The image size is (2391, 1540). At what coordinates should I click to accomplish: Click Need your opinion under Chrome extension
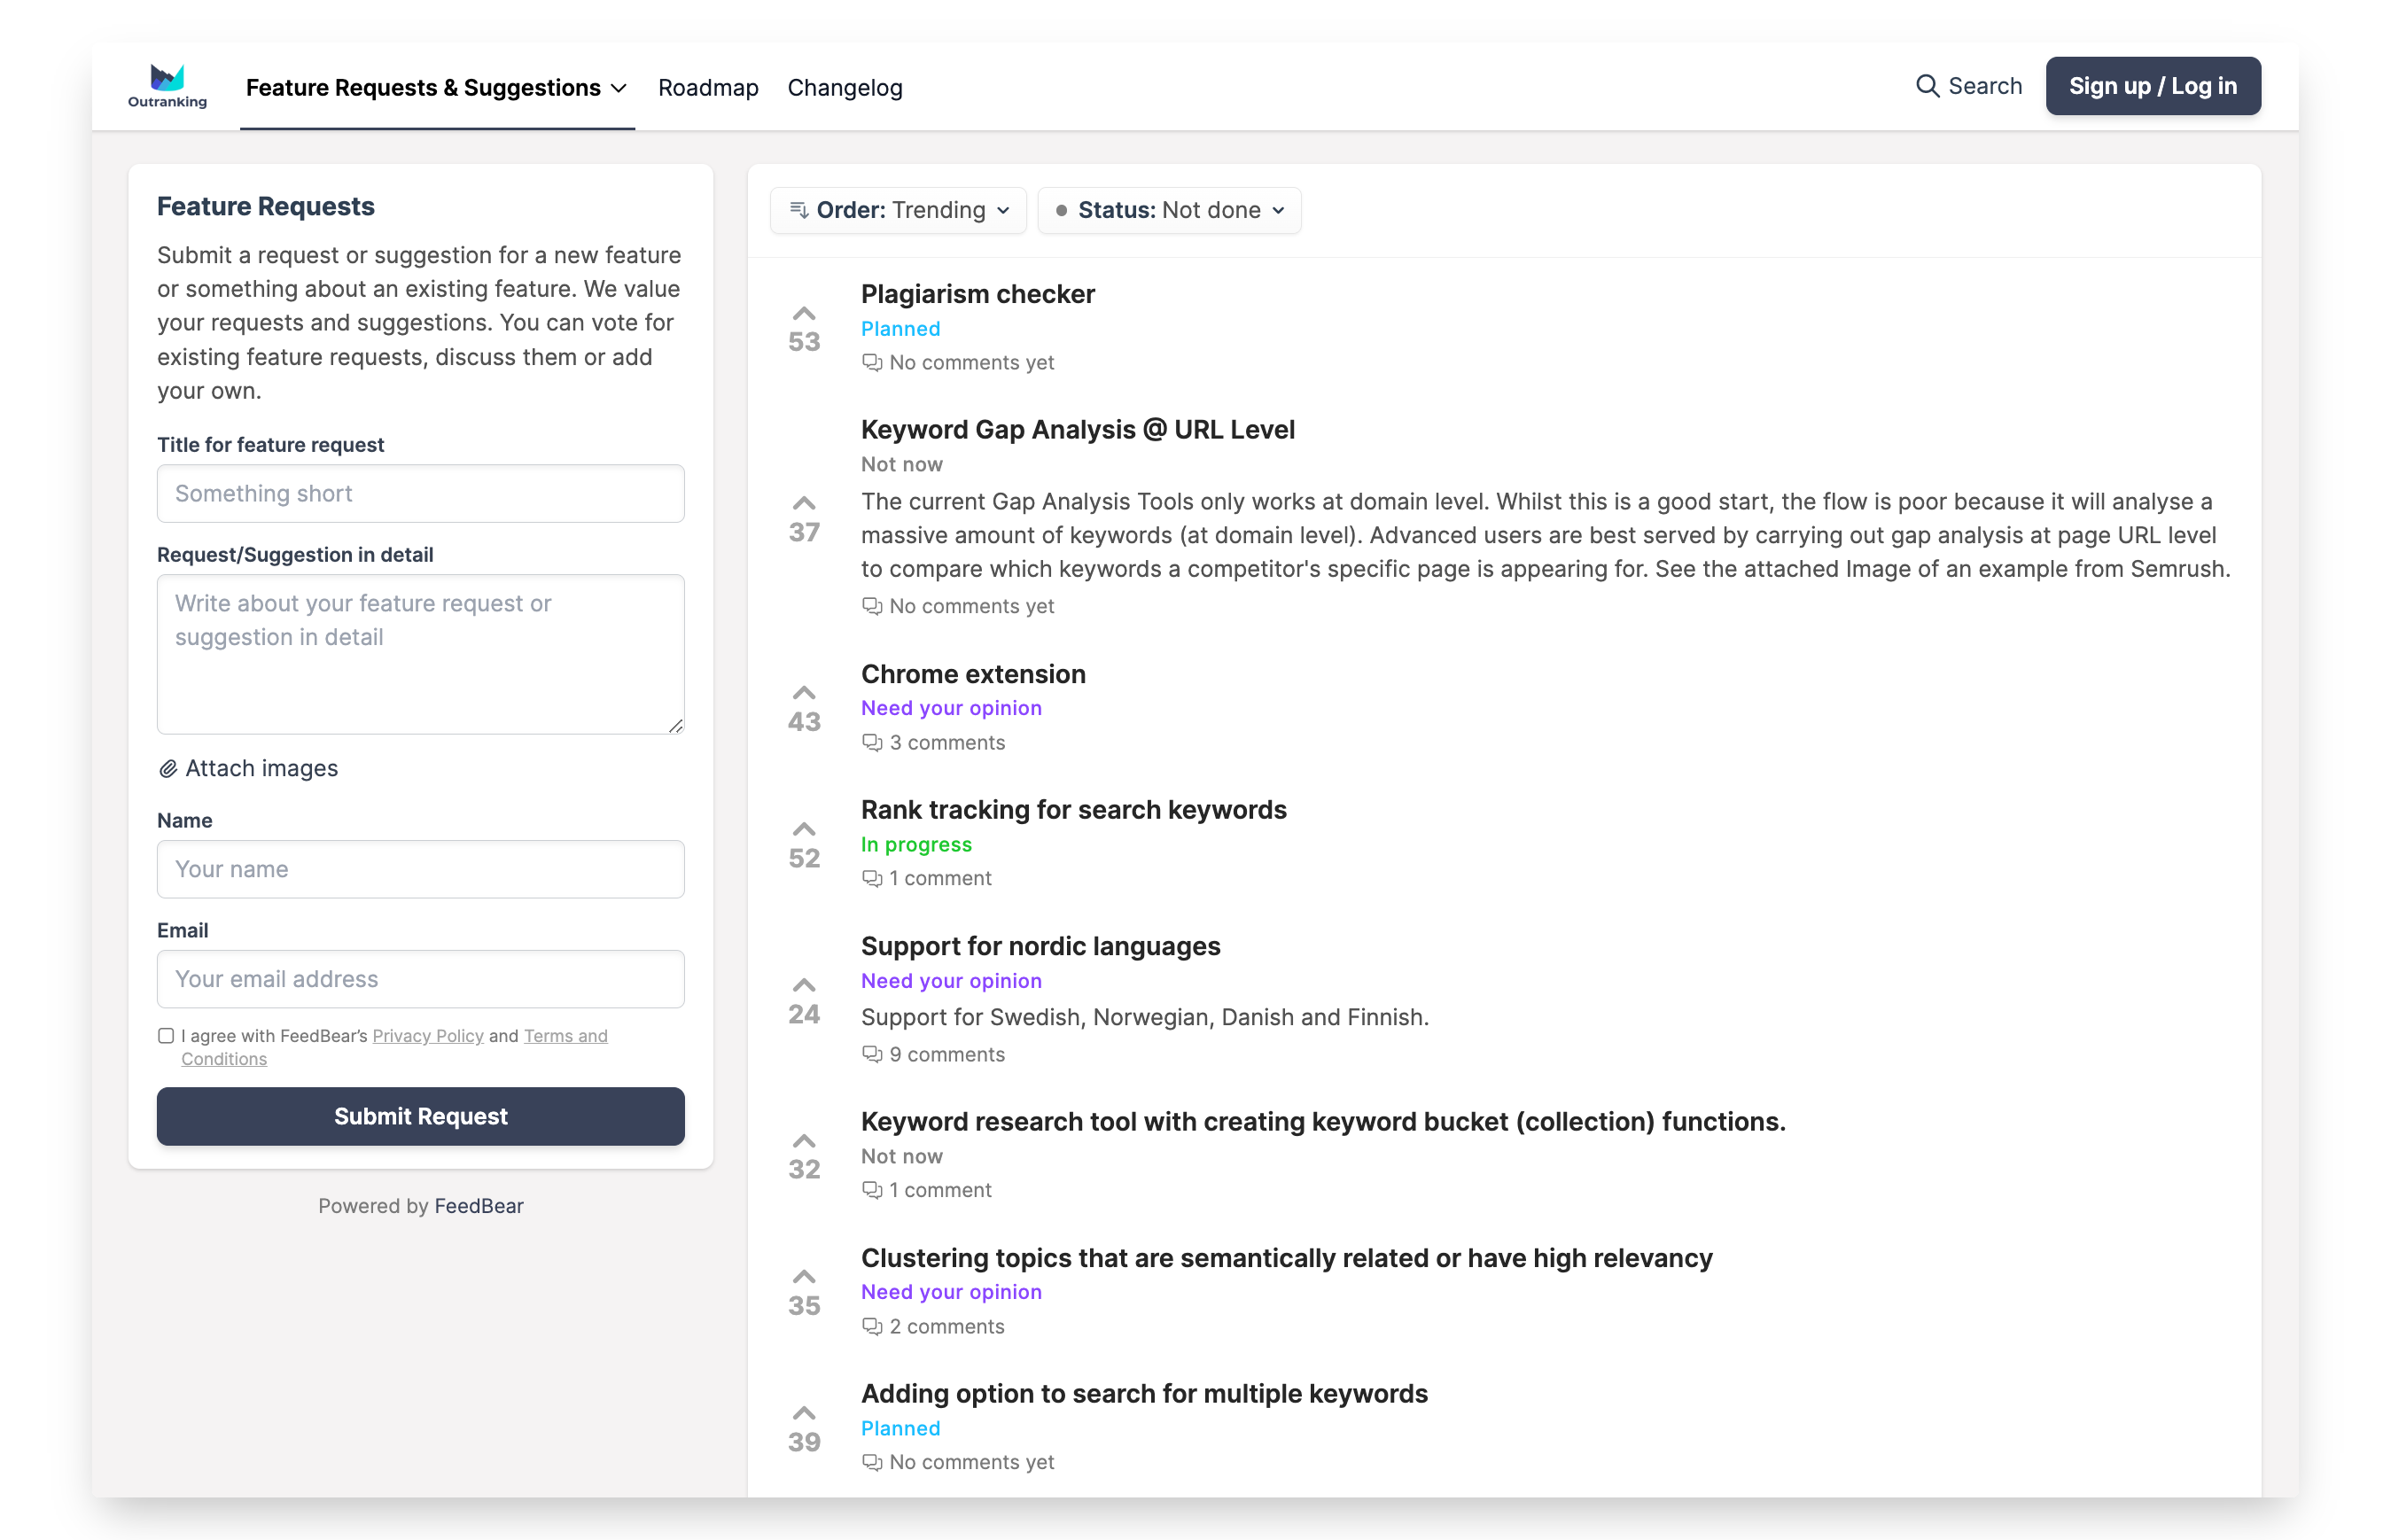click(951, 708)
